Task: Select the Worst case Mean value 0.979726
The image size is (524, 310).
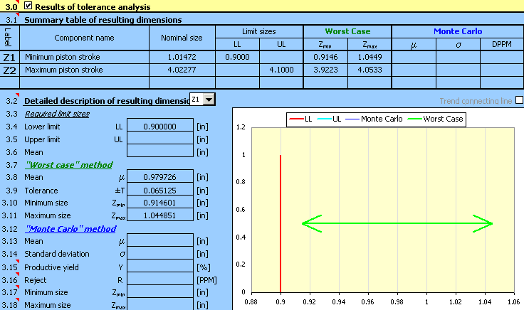Action: pyautogui.click(x=160, y=177)
